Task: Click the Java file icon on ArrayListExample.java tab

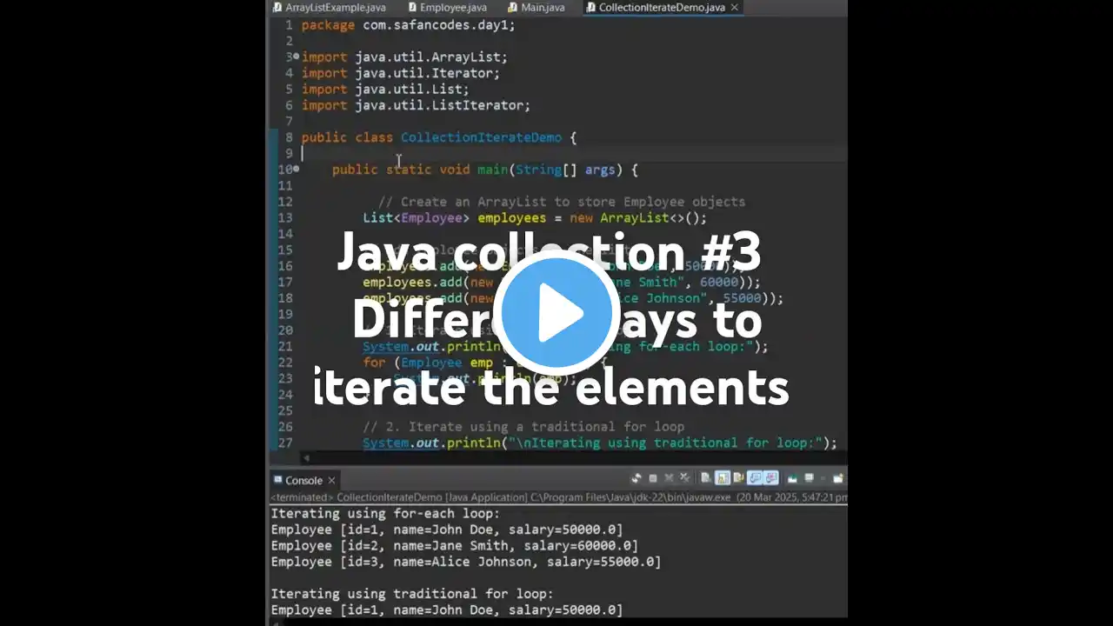Action: pyautogui.click(x=278, y=7)
